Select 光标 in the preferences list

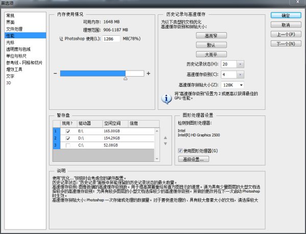(25, 42)
